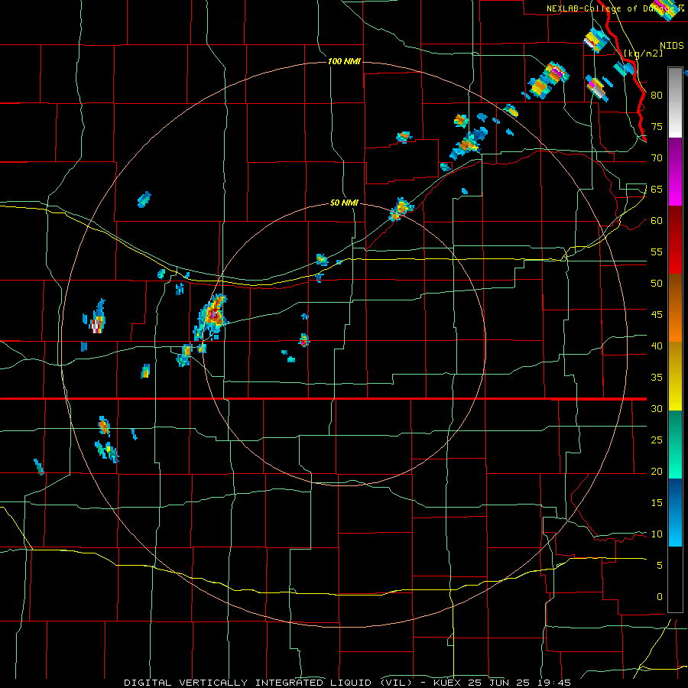The image size is (688, 688).
Task: Click the 45 value on the VIL scale
Action: pyautogui.click(x=657, y=315)
